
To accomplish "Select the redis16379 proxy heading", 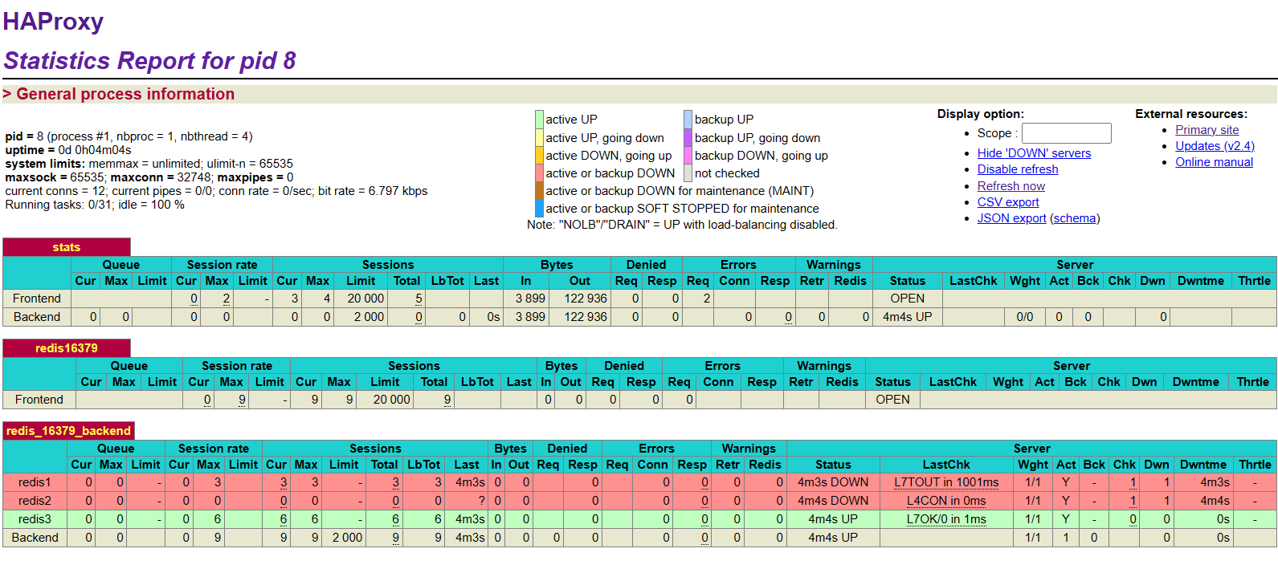I will point(66,348).
